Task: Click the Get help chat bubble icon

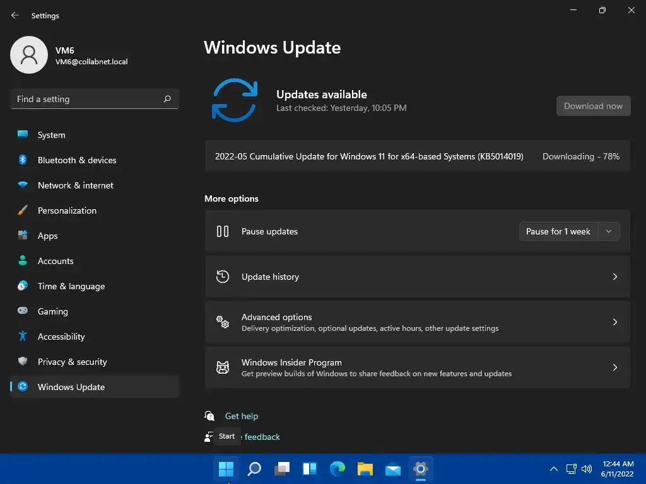Action: (209, 416)
